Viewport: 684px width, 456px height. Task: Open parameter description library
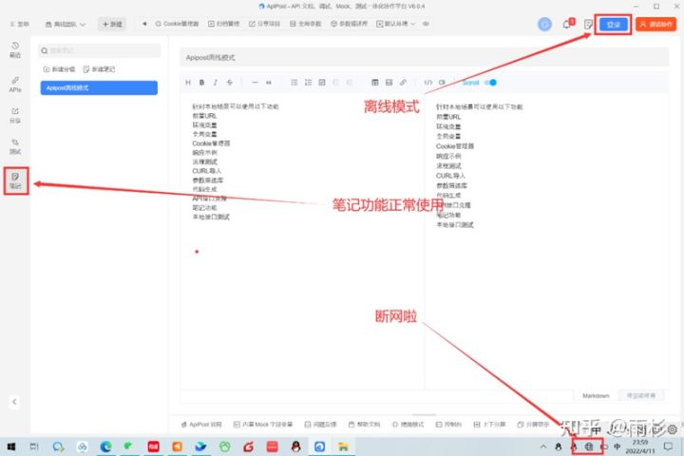click(349, 24)
